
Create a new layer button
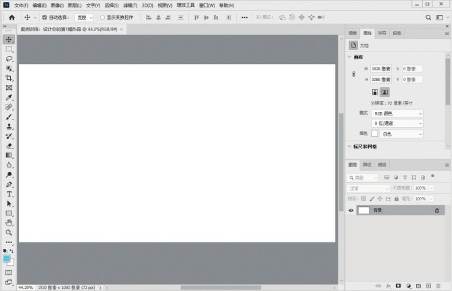coord(428,286)
